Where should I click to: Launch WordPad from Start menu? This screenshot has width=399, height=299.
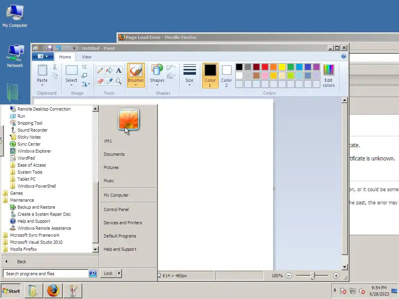coord(26,158)
